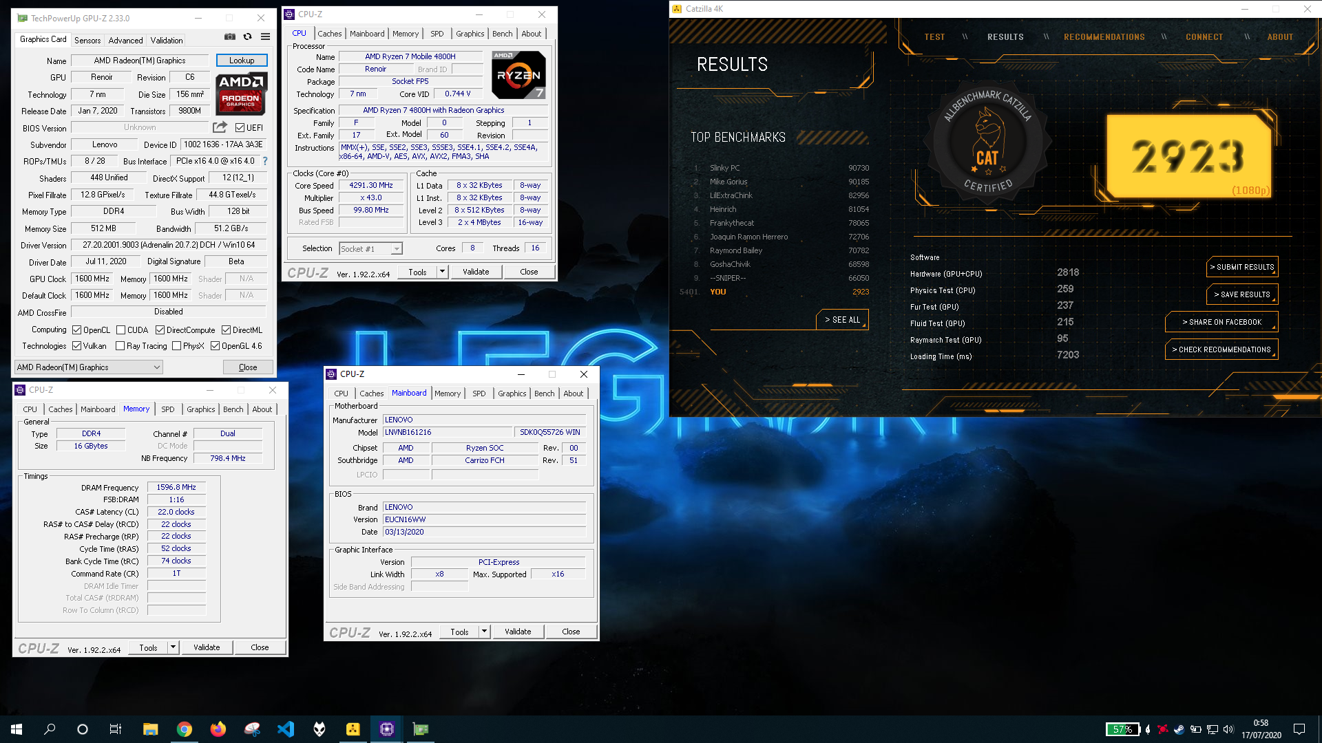The image size is (1322, 743).
Task: Launch Google Chrome from taskbar
Action: (x=185, y=729)
